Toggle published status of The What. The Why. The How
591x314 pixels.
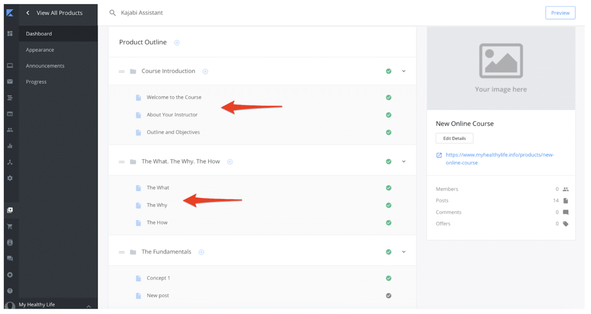tap(388, 162)
